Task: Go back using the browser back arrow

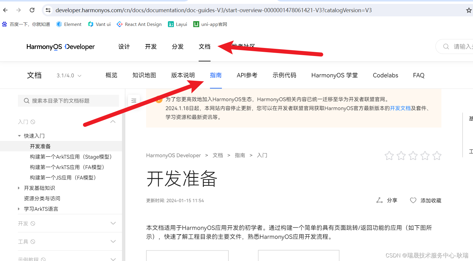Action: click(x=5, y=10)
